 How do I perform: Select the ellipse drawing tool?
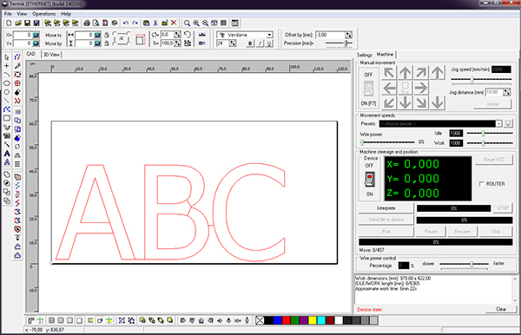7,83
